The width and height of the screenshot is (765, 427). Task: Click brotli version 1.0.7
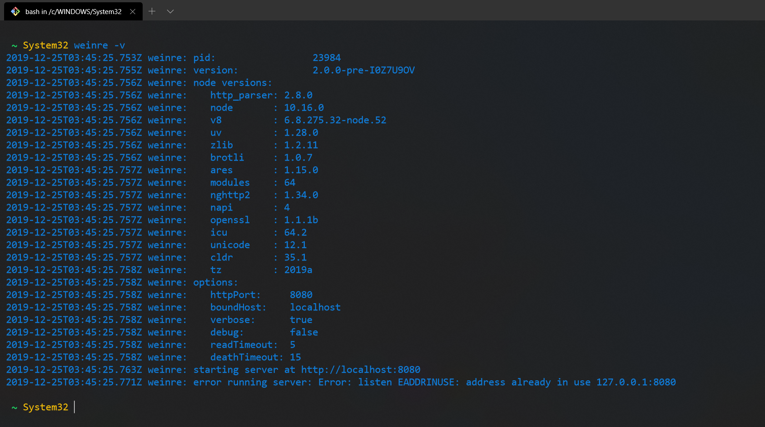click(298, 157)
